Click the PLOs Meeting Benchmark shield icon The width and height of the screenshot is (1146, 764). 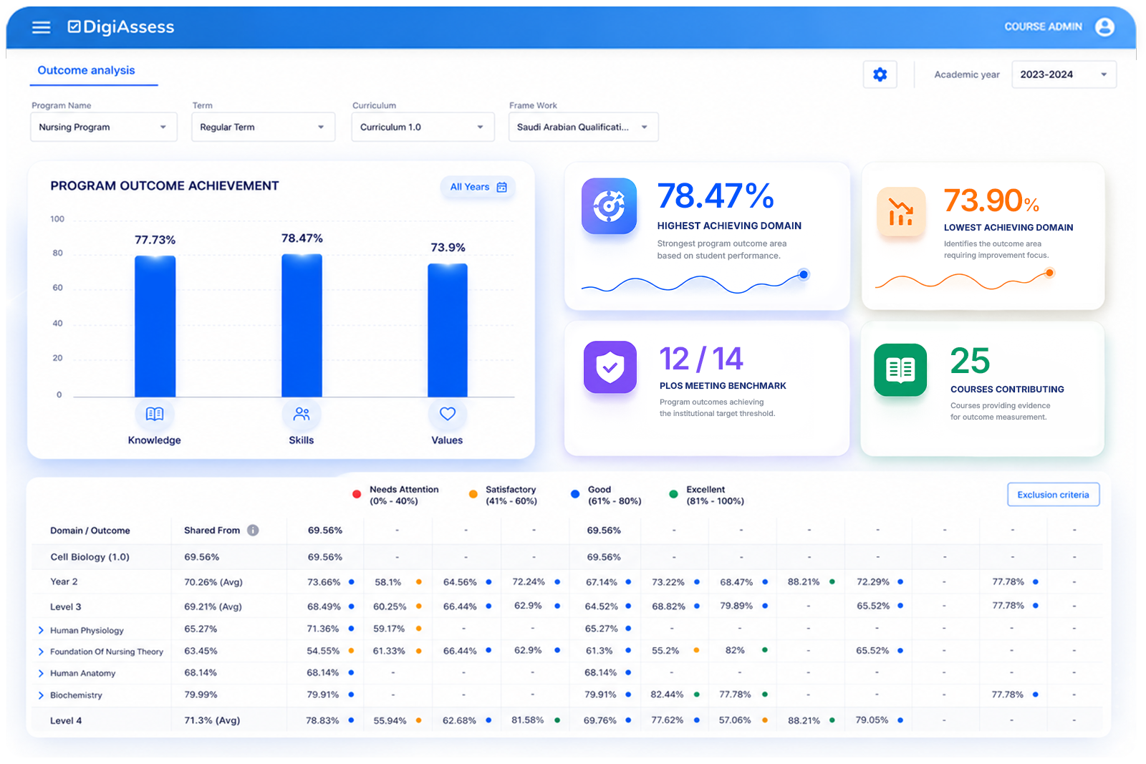(610, 367)
